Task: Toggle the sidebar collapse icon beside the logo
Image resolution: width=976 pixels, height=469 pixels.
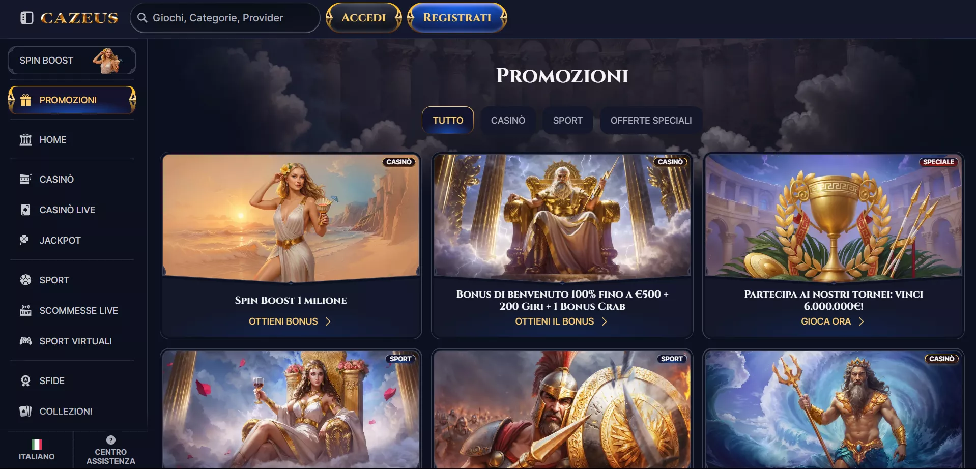Action: [26, 18]
